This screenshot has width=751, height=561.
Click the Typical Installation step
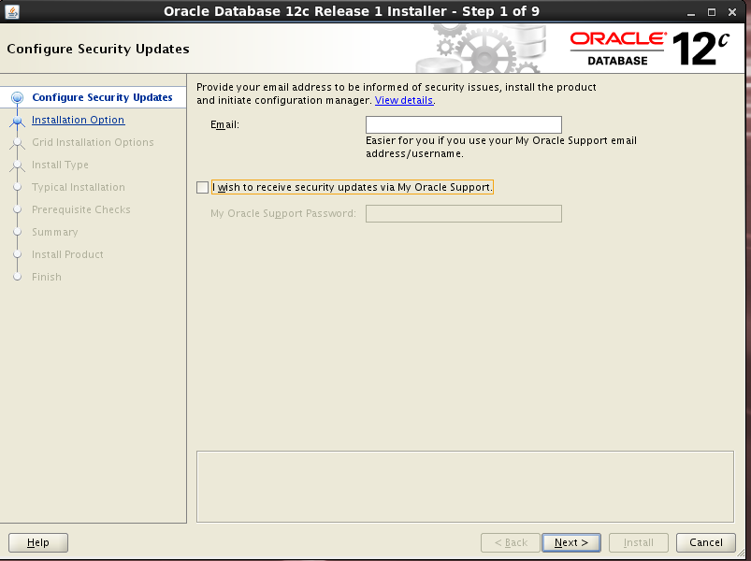coord(78,187)
